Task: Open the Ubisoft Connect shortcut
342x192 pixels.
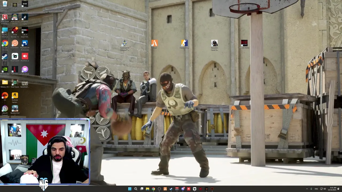Action: [x=5, y=111]
